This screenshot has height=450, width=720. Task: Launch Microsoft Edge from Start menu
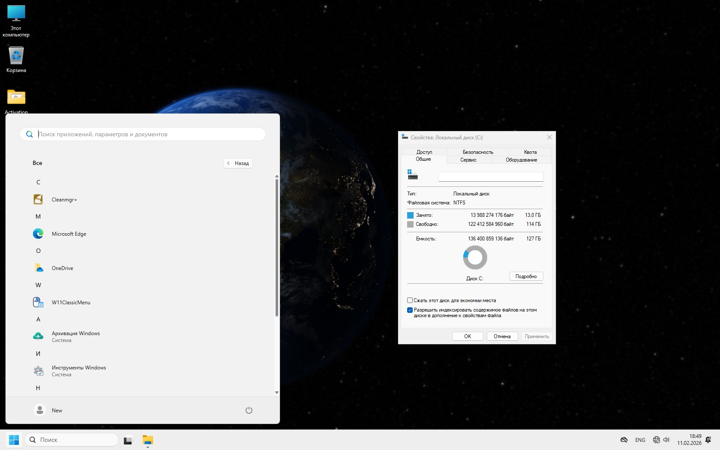pyautogui.click(x=69, y=234)
